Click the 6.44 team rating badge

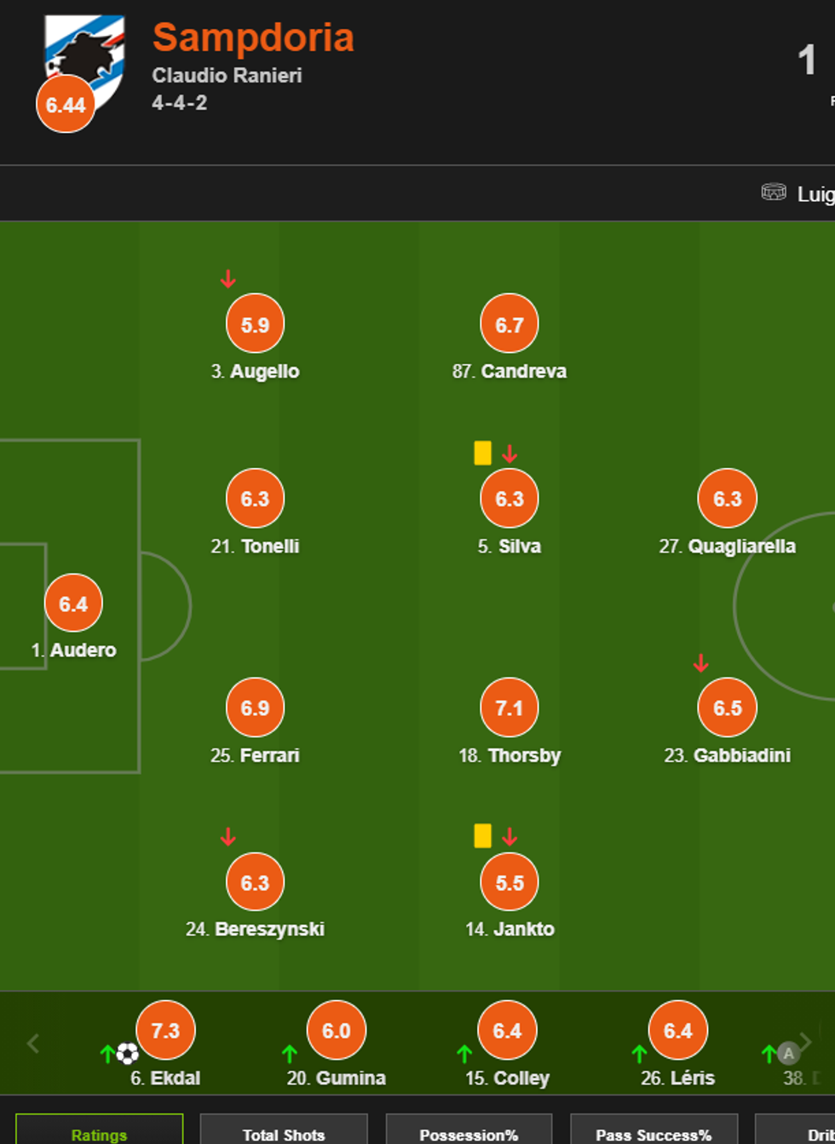click(66, 105)
